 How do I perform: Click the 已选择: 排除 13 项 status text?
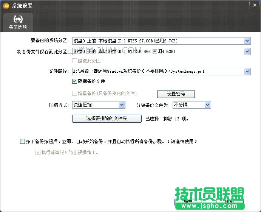167,118
